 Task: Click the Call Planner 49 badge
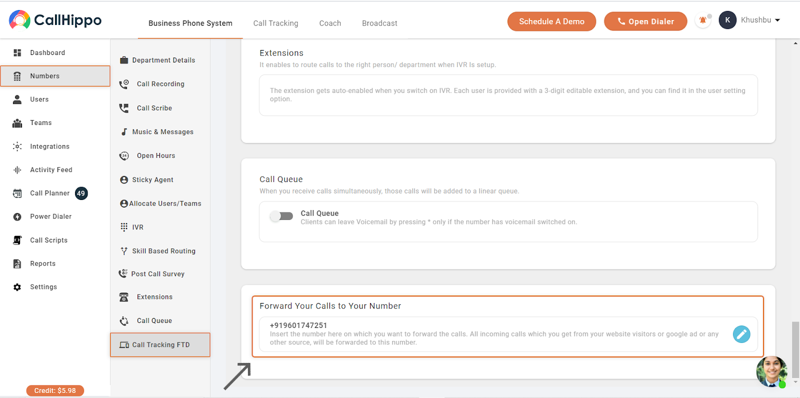81,193
